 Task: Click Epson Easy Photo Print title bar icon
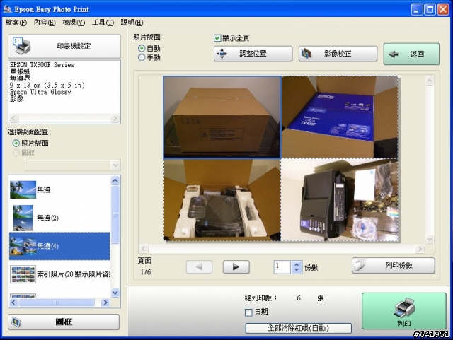[7, 9]
